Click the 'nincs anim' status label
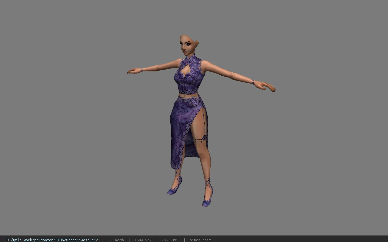 200,240
